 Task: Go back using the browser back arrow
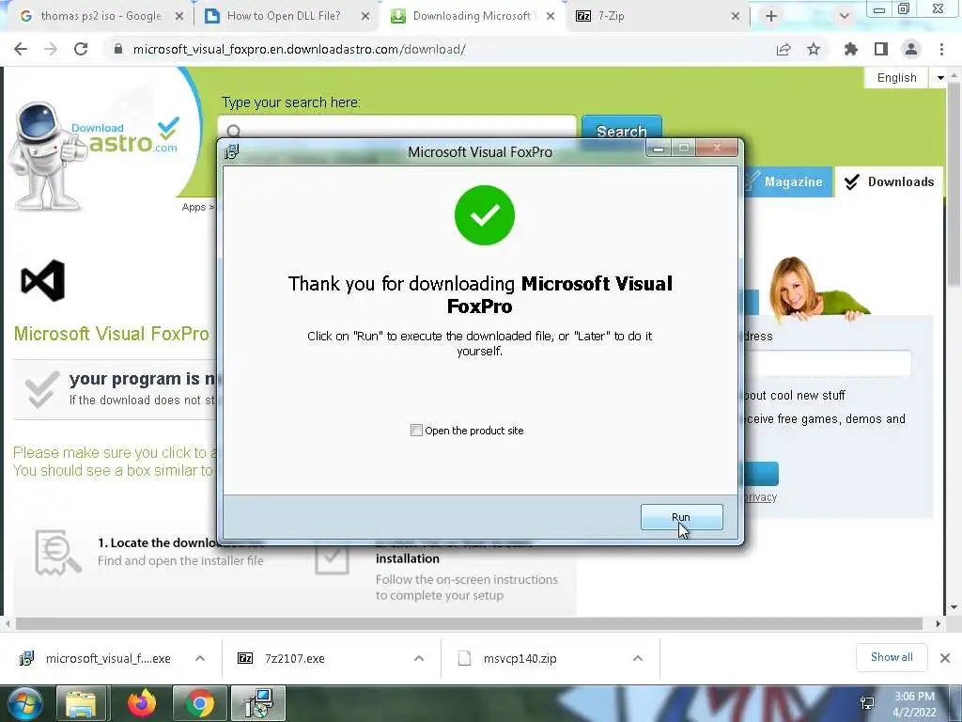point(21,49)
